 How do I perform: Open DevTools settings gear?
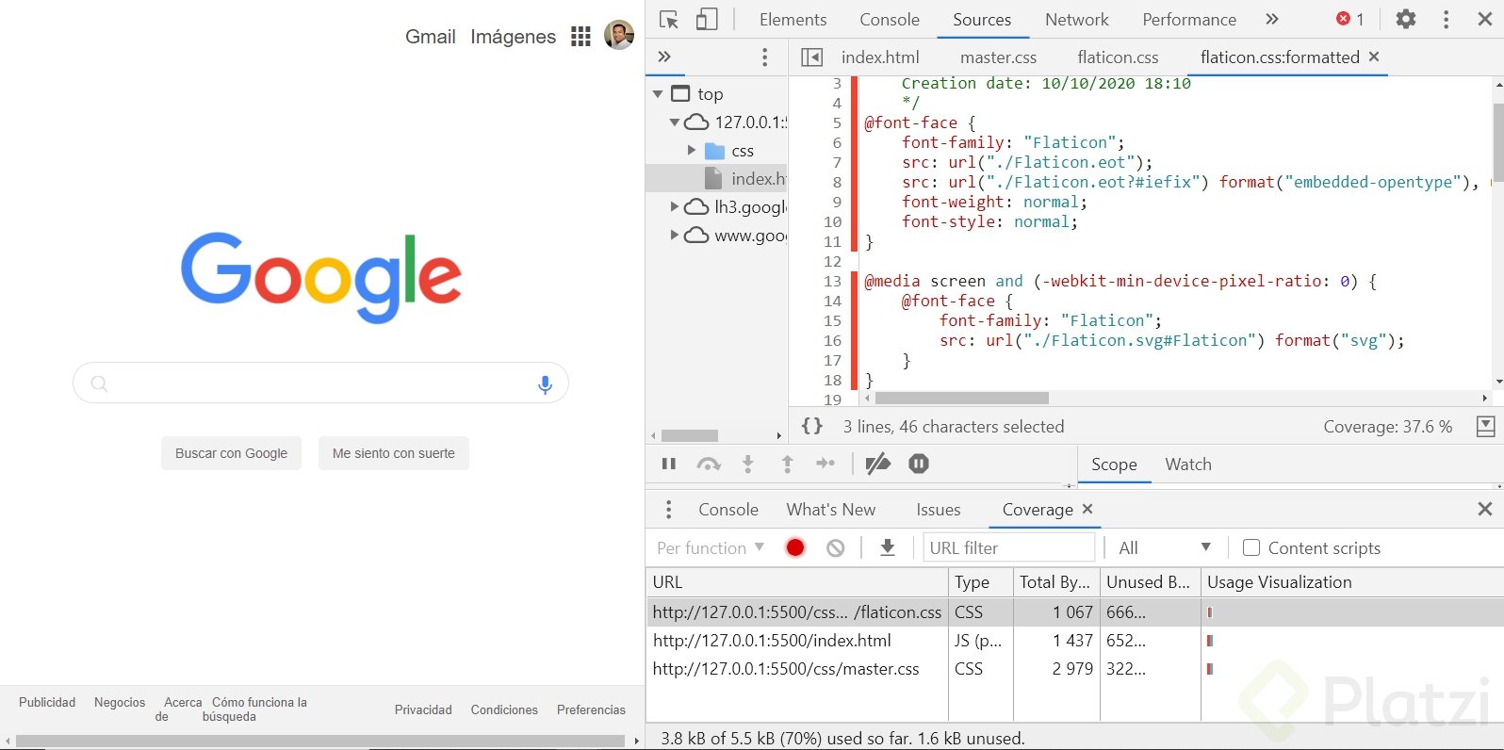(x=1406, y=19)
